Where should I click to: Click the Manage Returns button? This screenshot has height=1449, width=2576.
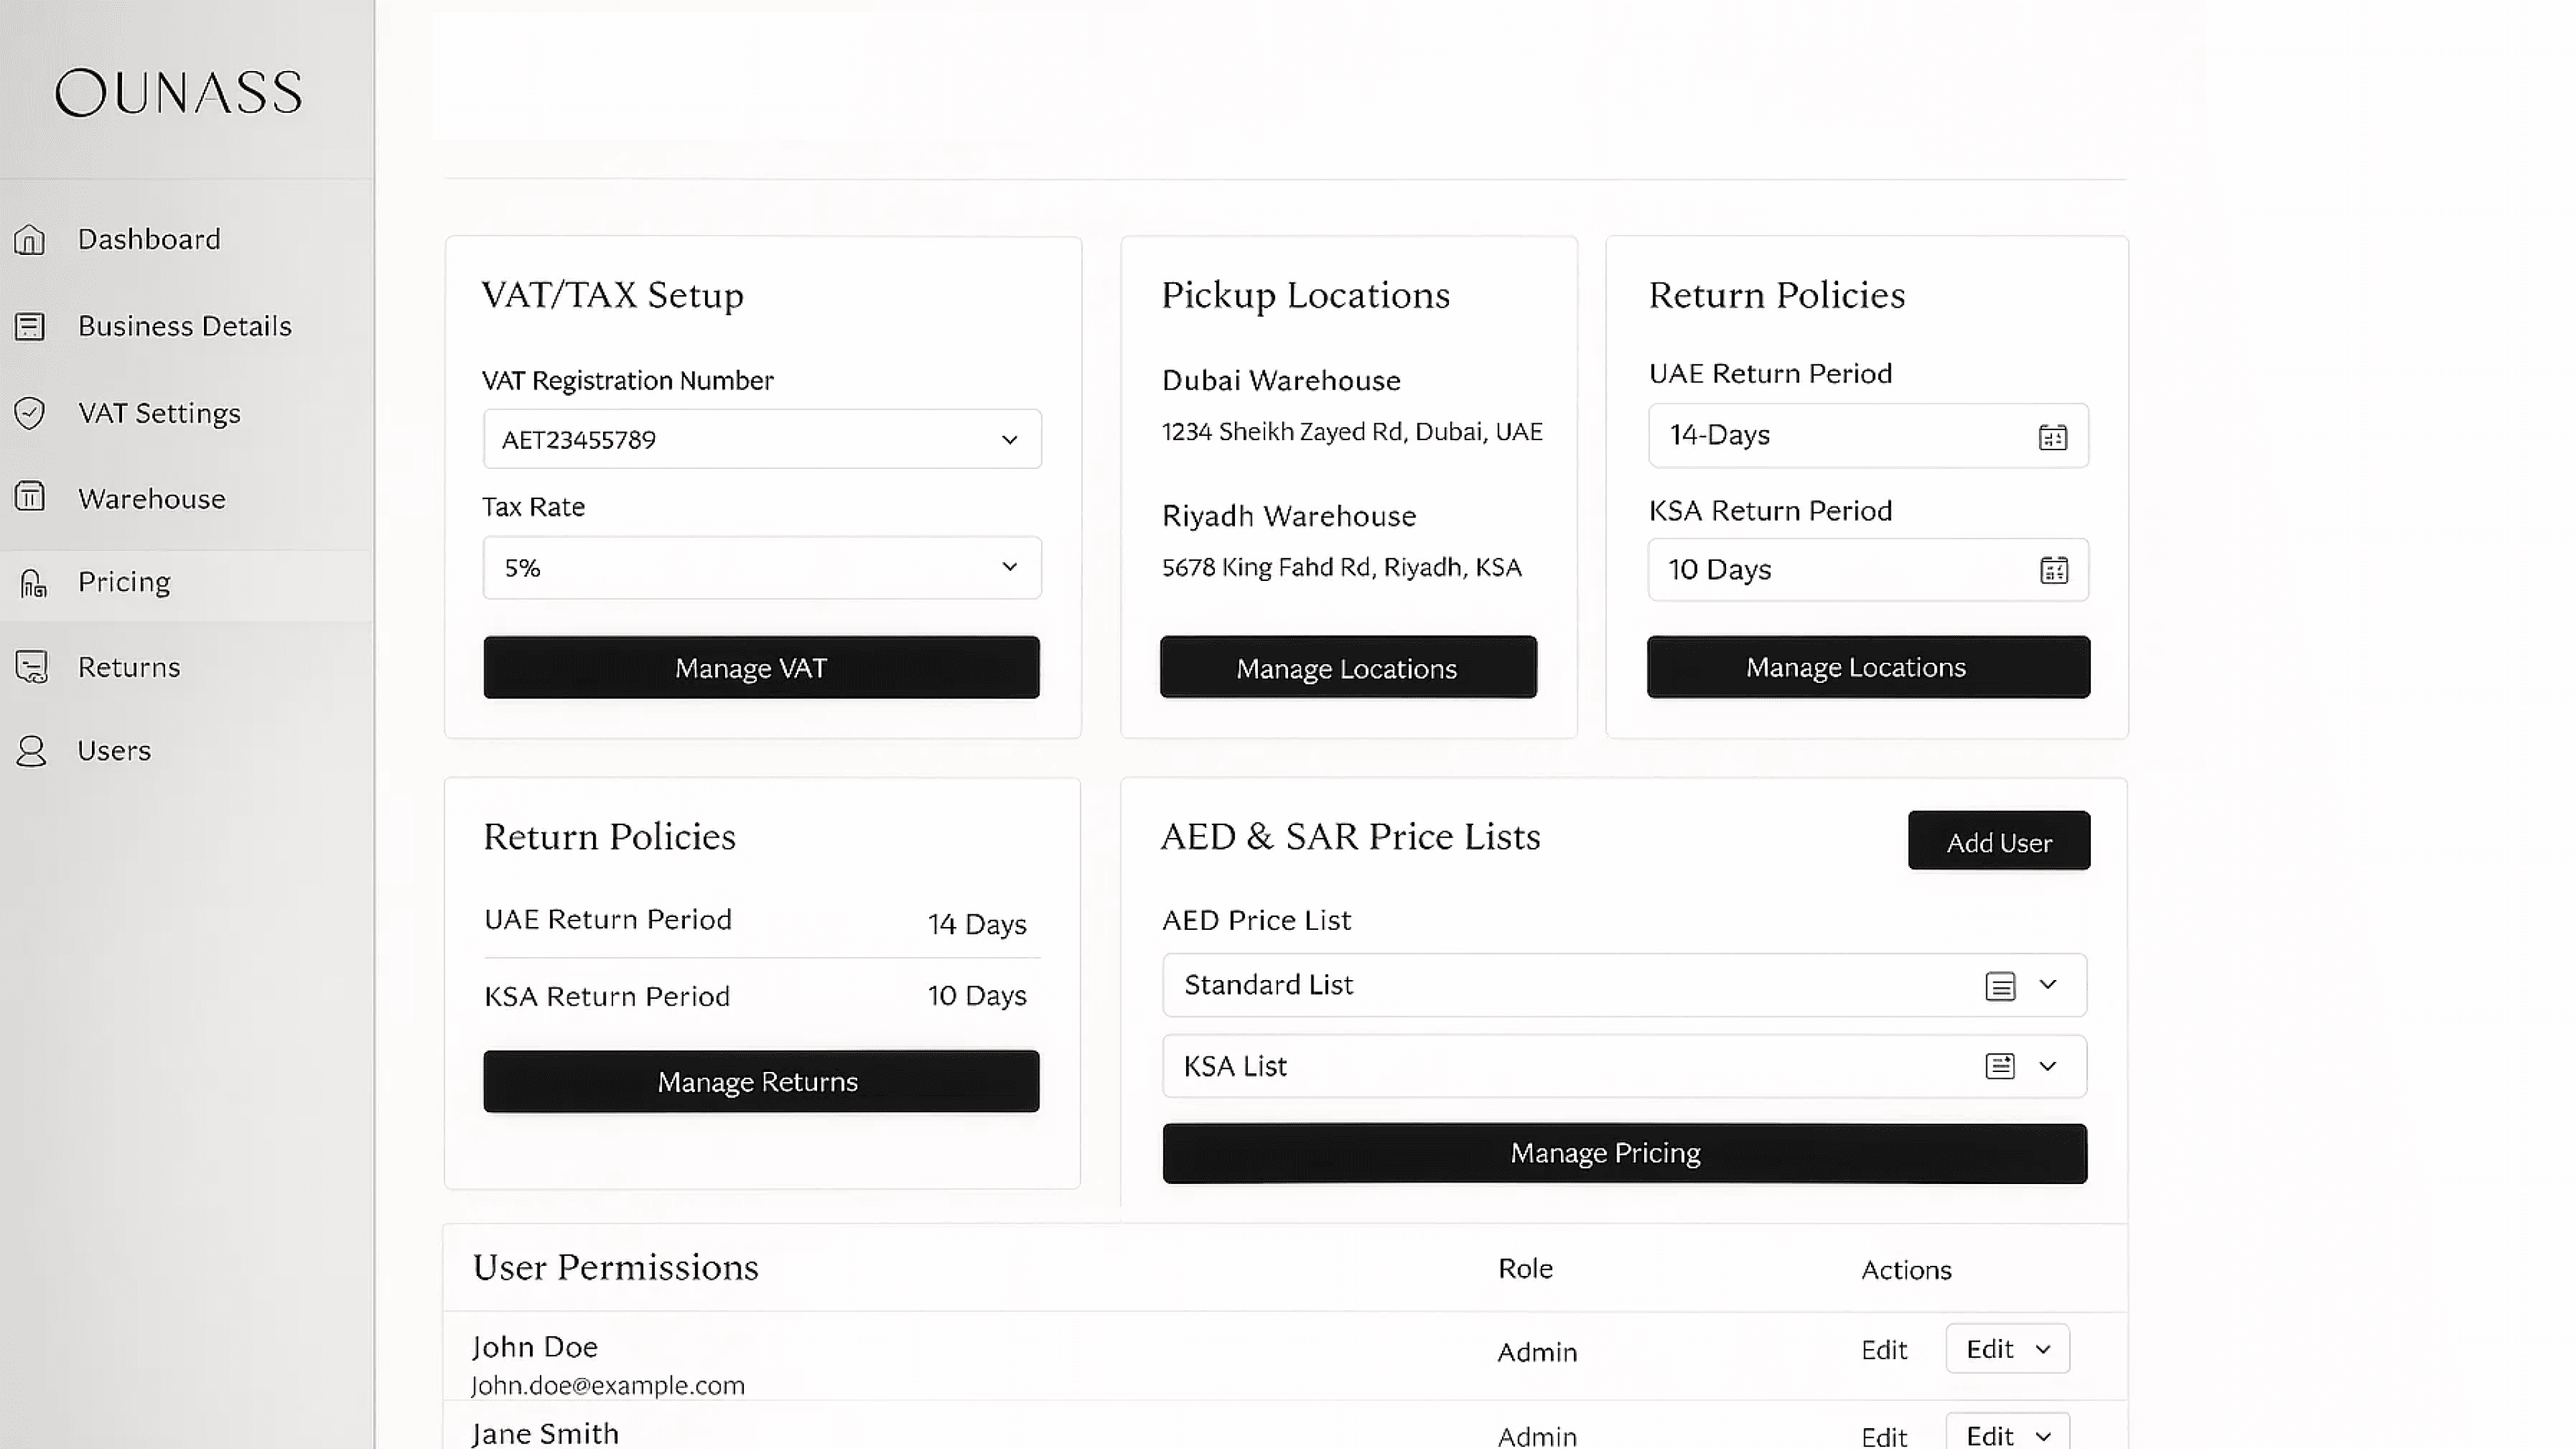[761, 1081]
